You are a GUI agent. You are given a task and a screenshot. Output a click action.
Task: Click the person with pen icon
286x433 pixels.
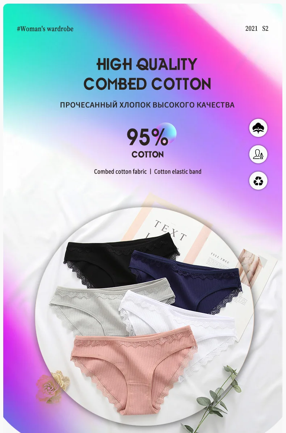click(258, 154)
